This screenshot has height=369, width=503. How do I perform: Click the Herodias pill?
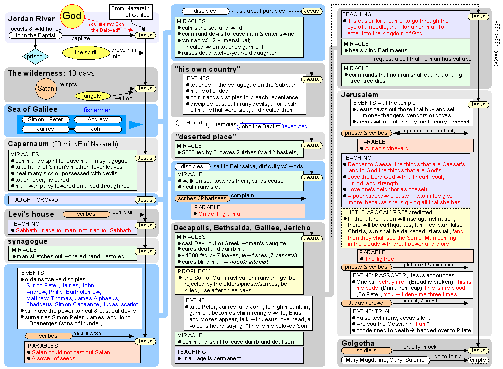pyautogui.click(x=225, y=125)
